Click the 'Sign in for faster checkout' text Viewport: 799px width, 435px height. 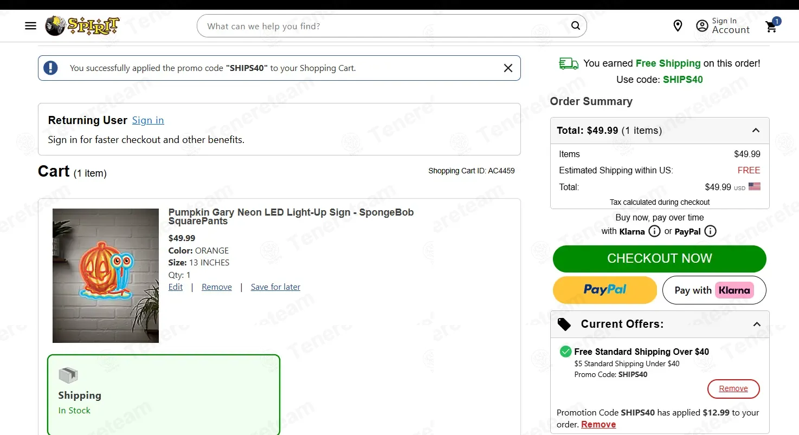click(x=146, y=140)
